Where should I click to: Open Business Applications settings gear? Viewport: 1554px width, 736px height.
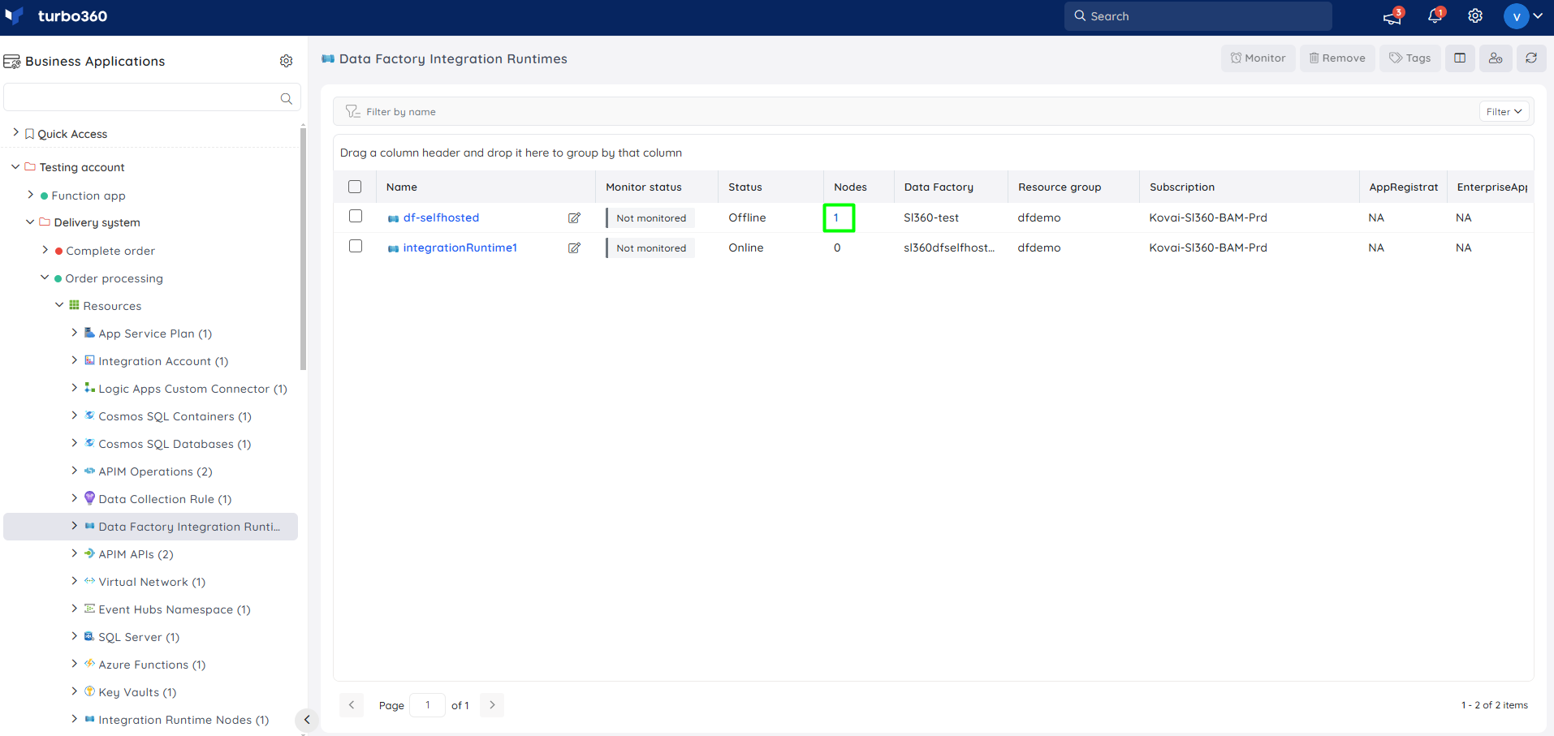point(286,61)
